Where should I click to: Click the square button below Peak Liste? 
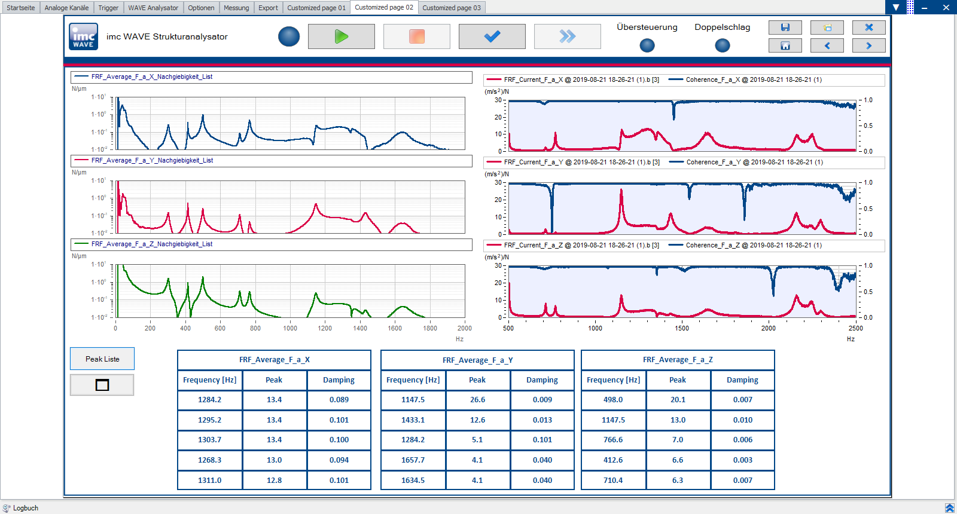[x=102, y=385]
